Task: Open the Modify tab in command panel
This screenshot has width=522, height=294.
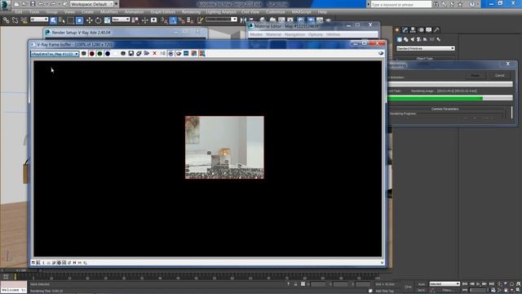Action: point(405,29)
